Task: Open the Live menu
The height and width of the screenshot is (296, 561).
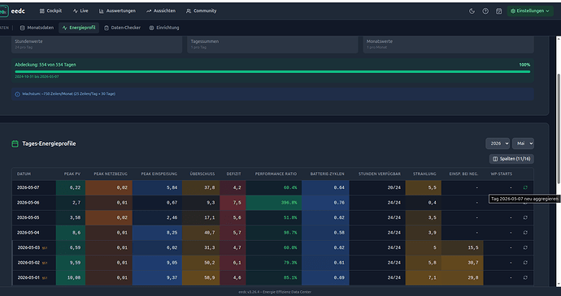Action: 80,11
